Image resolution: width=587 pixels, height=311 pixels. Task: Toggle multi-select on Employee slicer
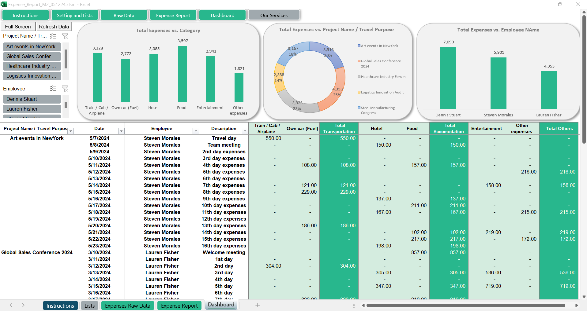click(53, 89)
